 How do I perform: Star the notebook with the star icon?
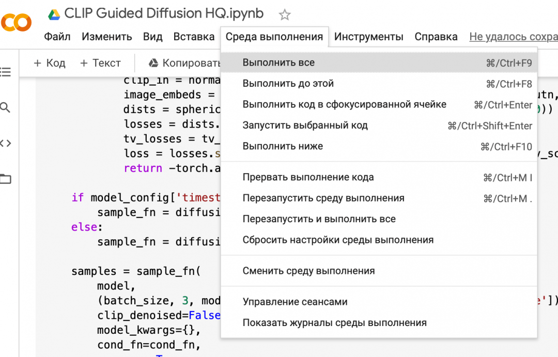285,14
